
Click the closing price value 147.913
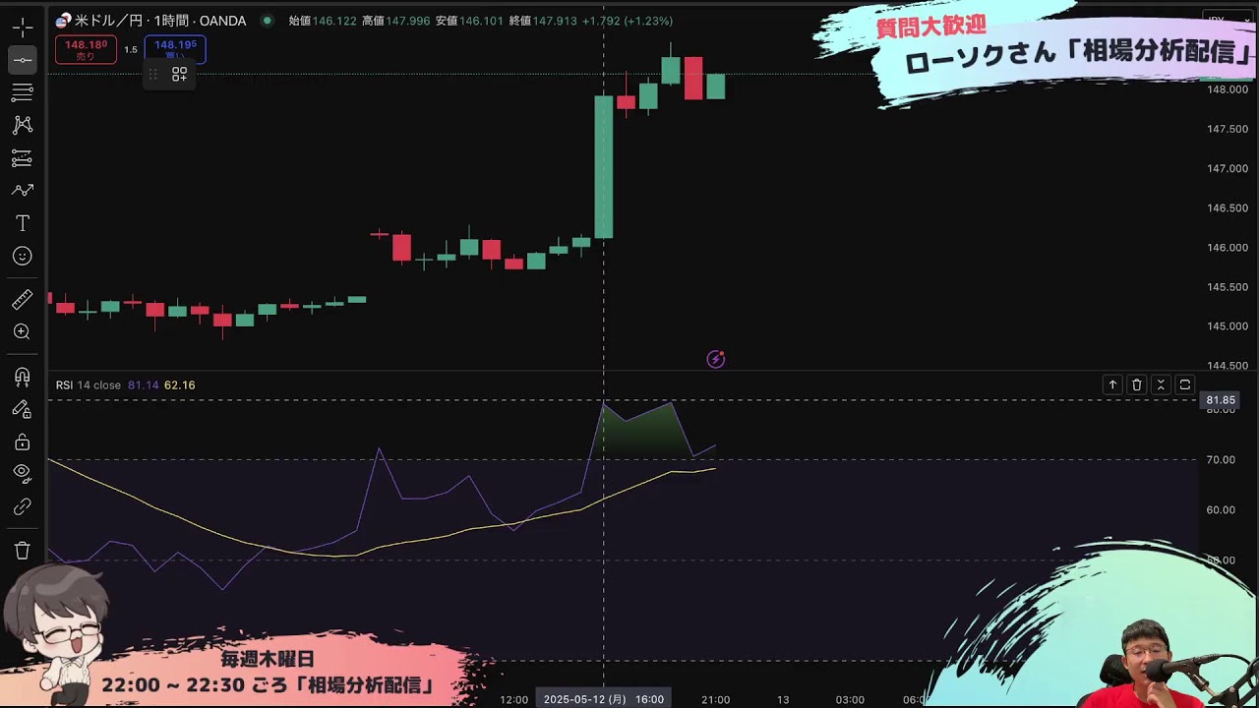(x=554, y=21)
